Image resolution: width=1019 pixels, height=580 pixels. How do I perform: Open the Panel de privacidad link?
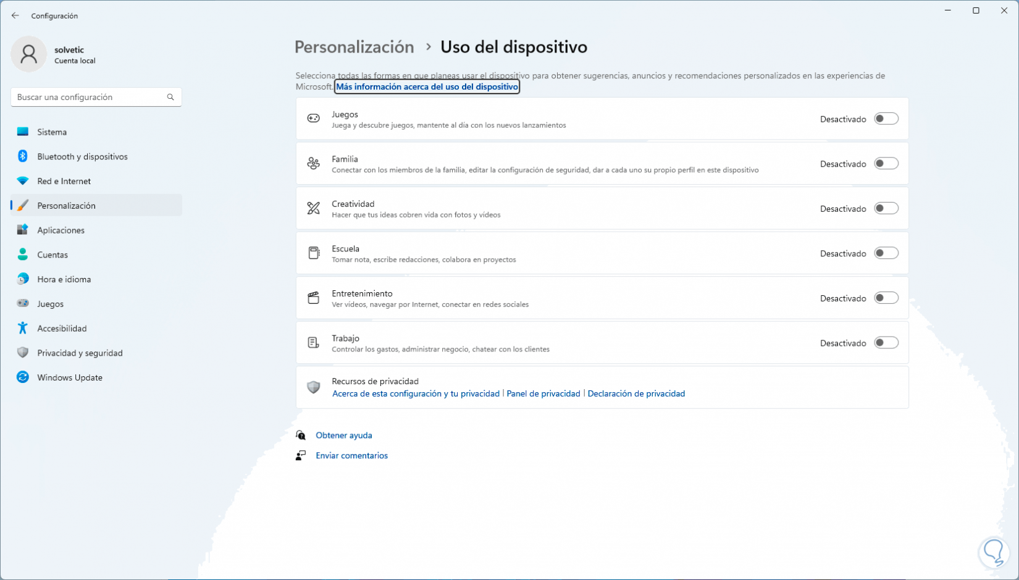tap(543, 393)
